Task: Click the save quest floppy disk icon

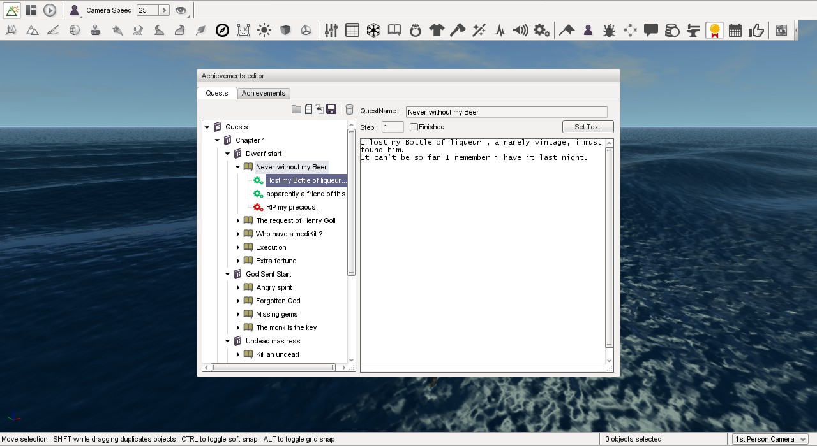Action: tap(331, 108)
